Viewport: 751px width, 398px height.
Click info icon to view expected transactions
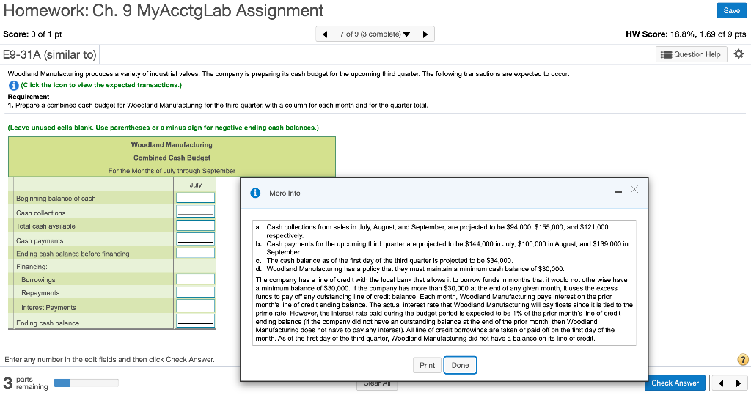click(13, 85)
